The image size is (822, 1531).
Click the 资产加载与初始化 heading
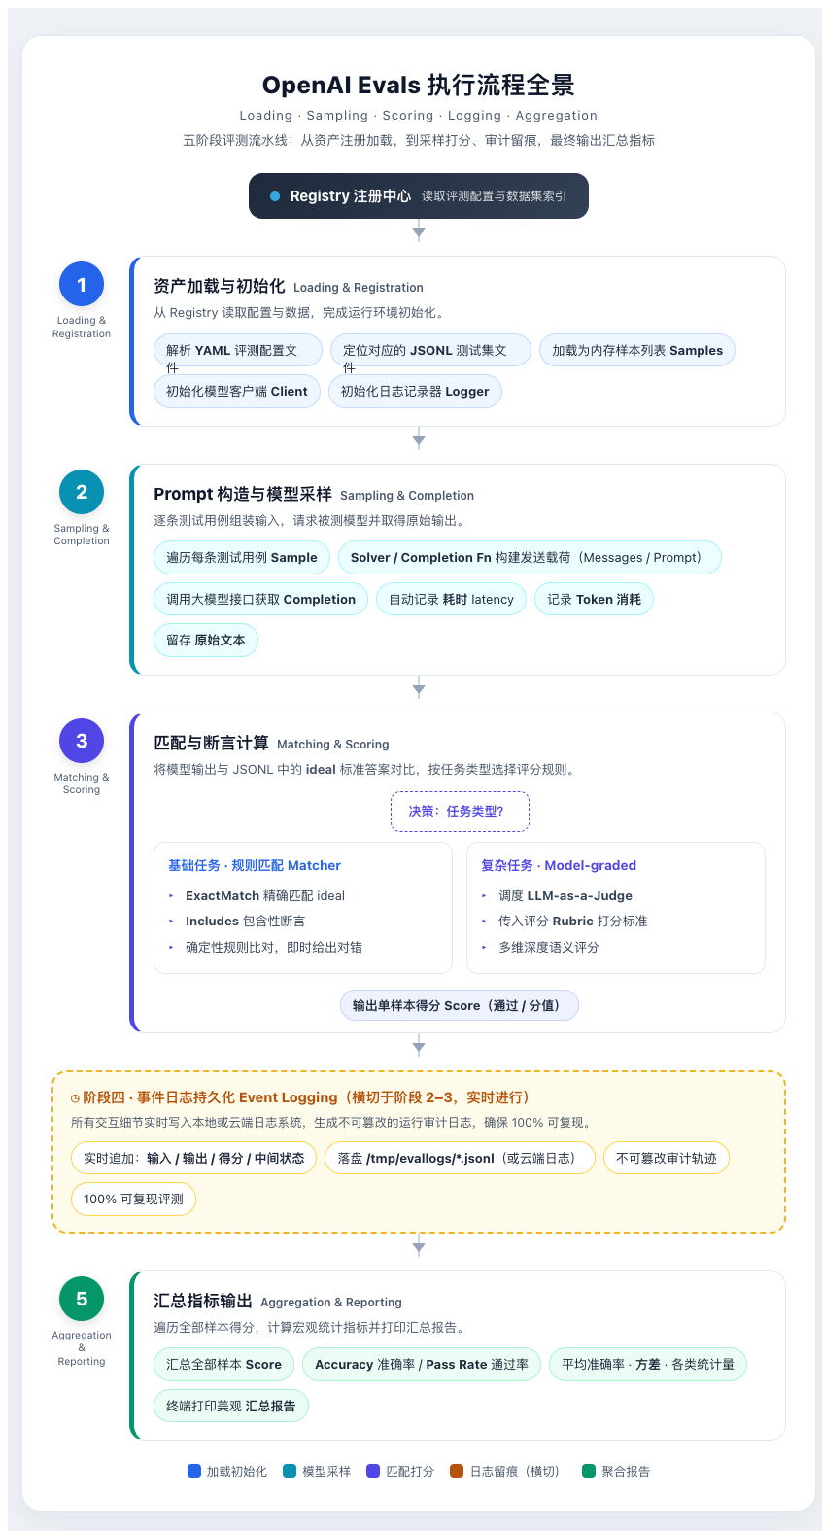pyautogui.click(x=220, y=286)
